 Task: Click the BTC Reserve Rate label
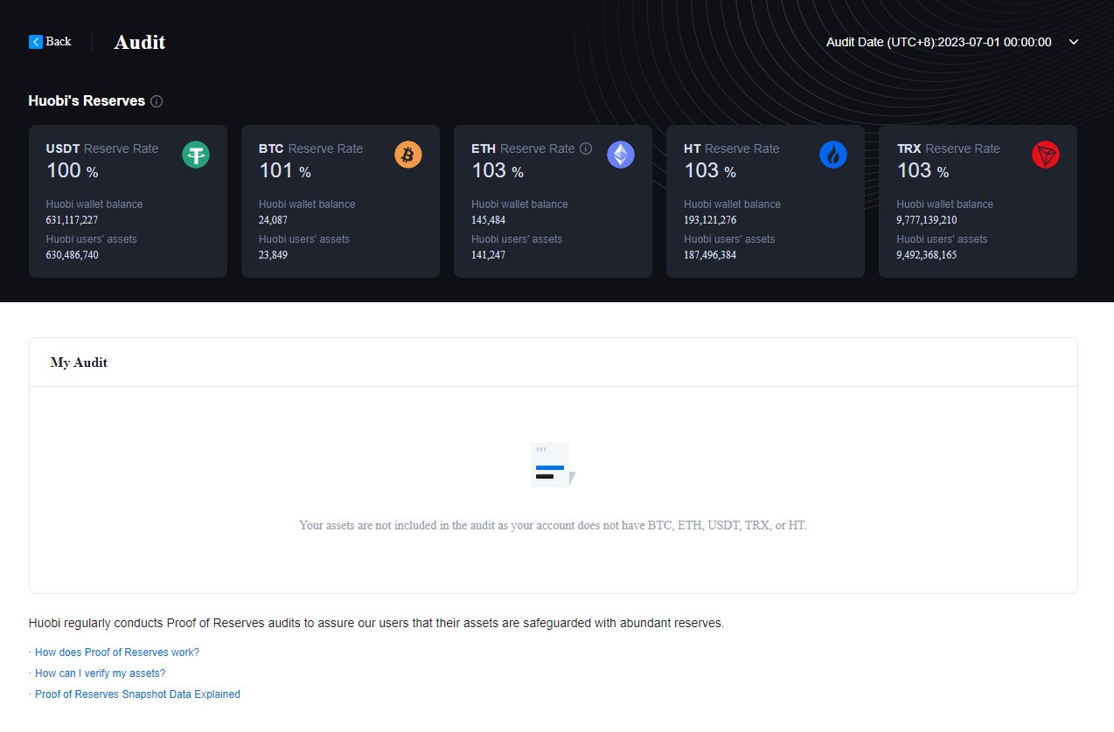point(310,148)
